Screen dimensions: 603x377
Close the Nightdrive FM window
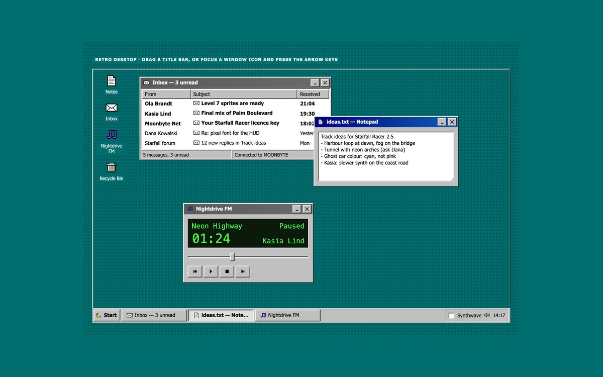point(307,209)
